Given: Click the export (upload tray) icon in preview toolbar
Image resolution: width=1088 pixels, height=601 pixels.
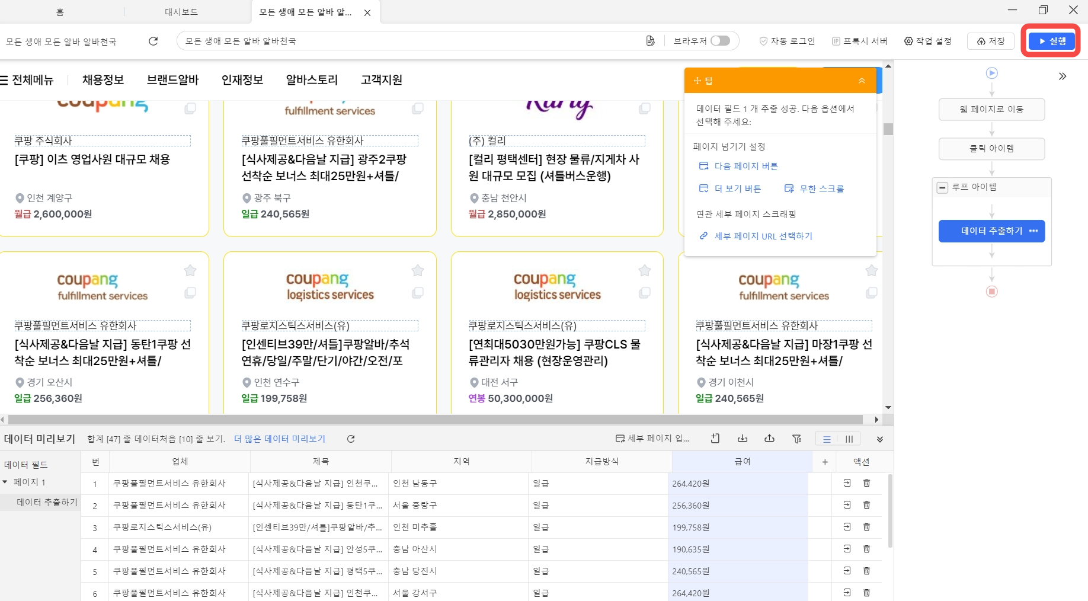Looking at the screenshot, I should [769, 439].
